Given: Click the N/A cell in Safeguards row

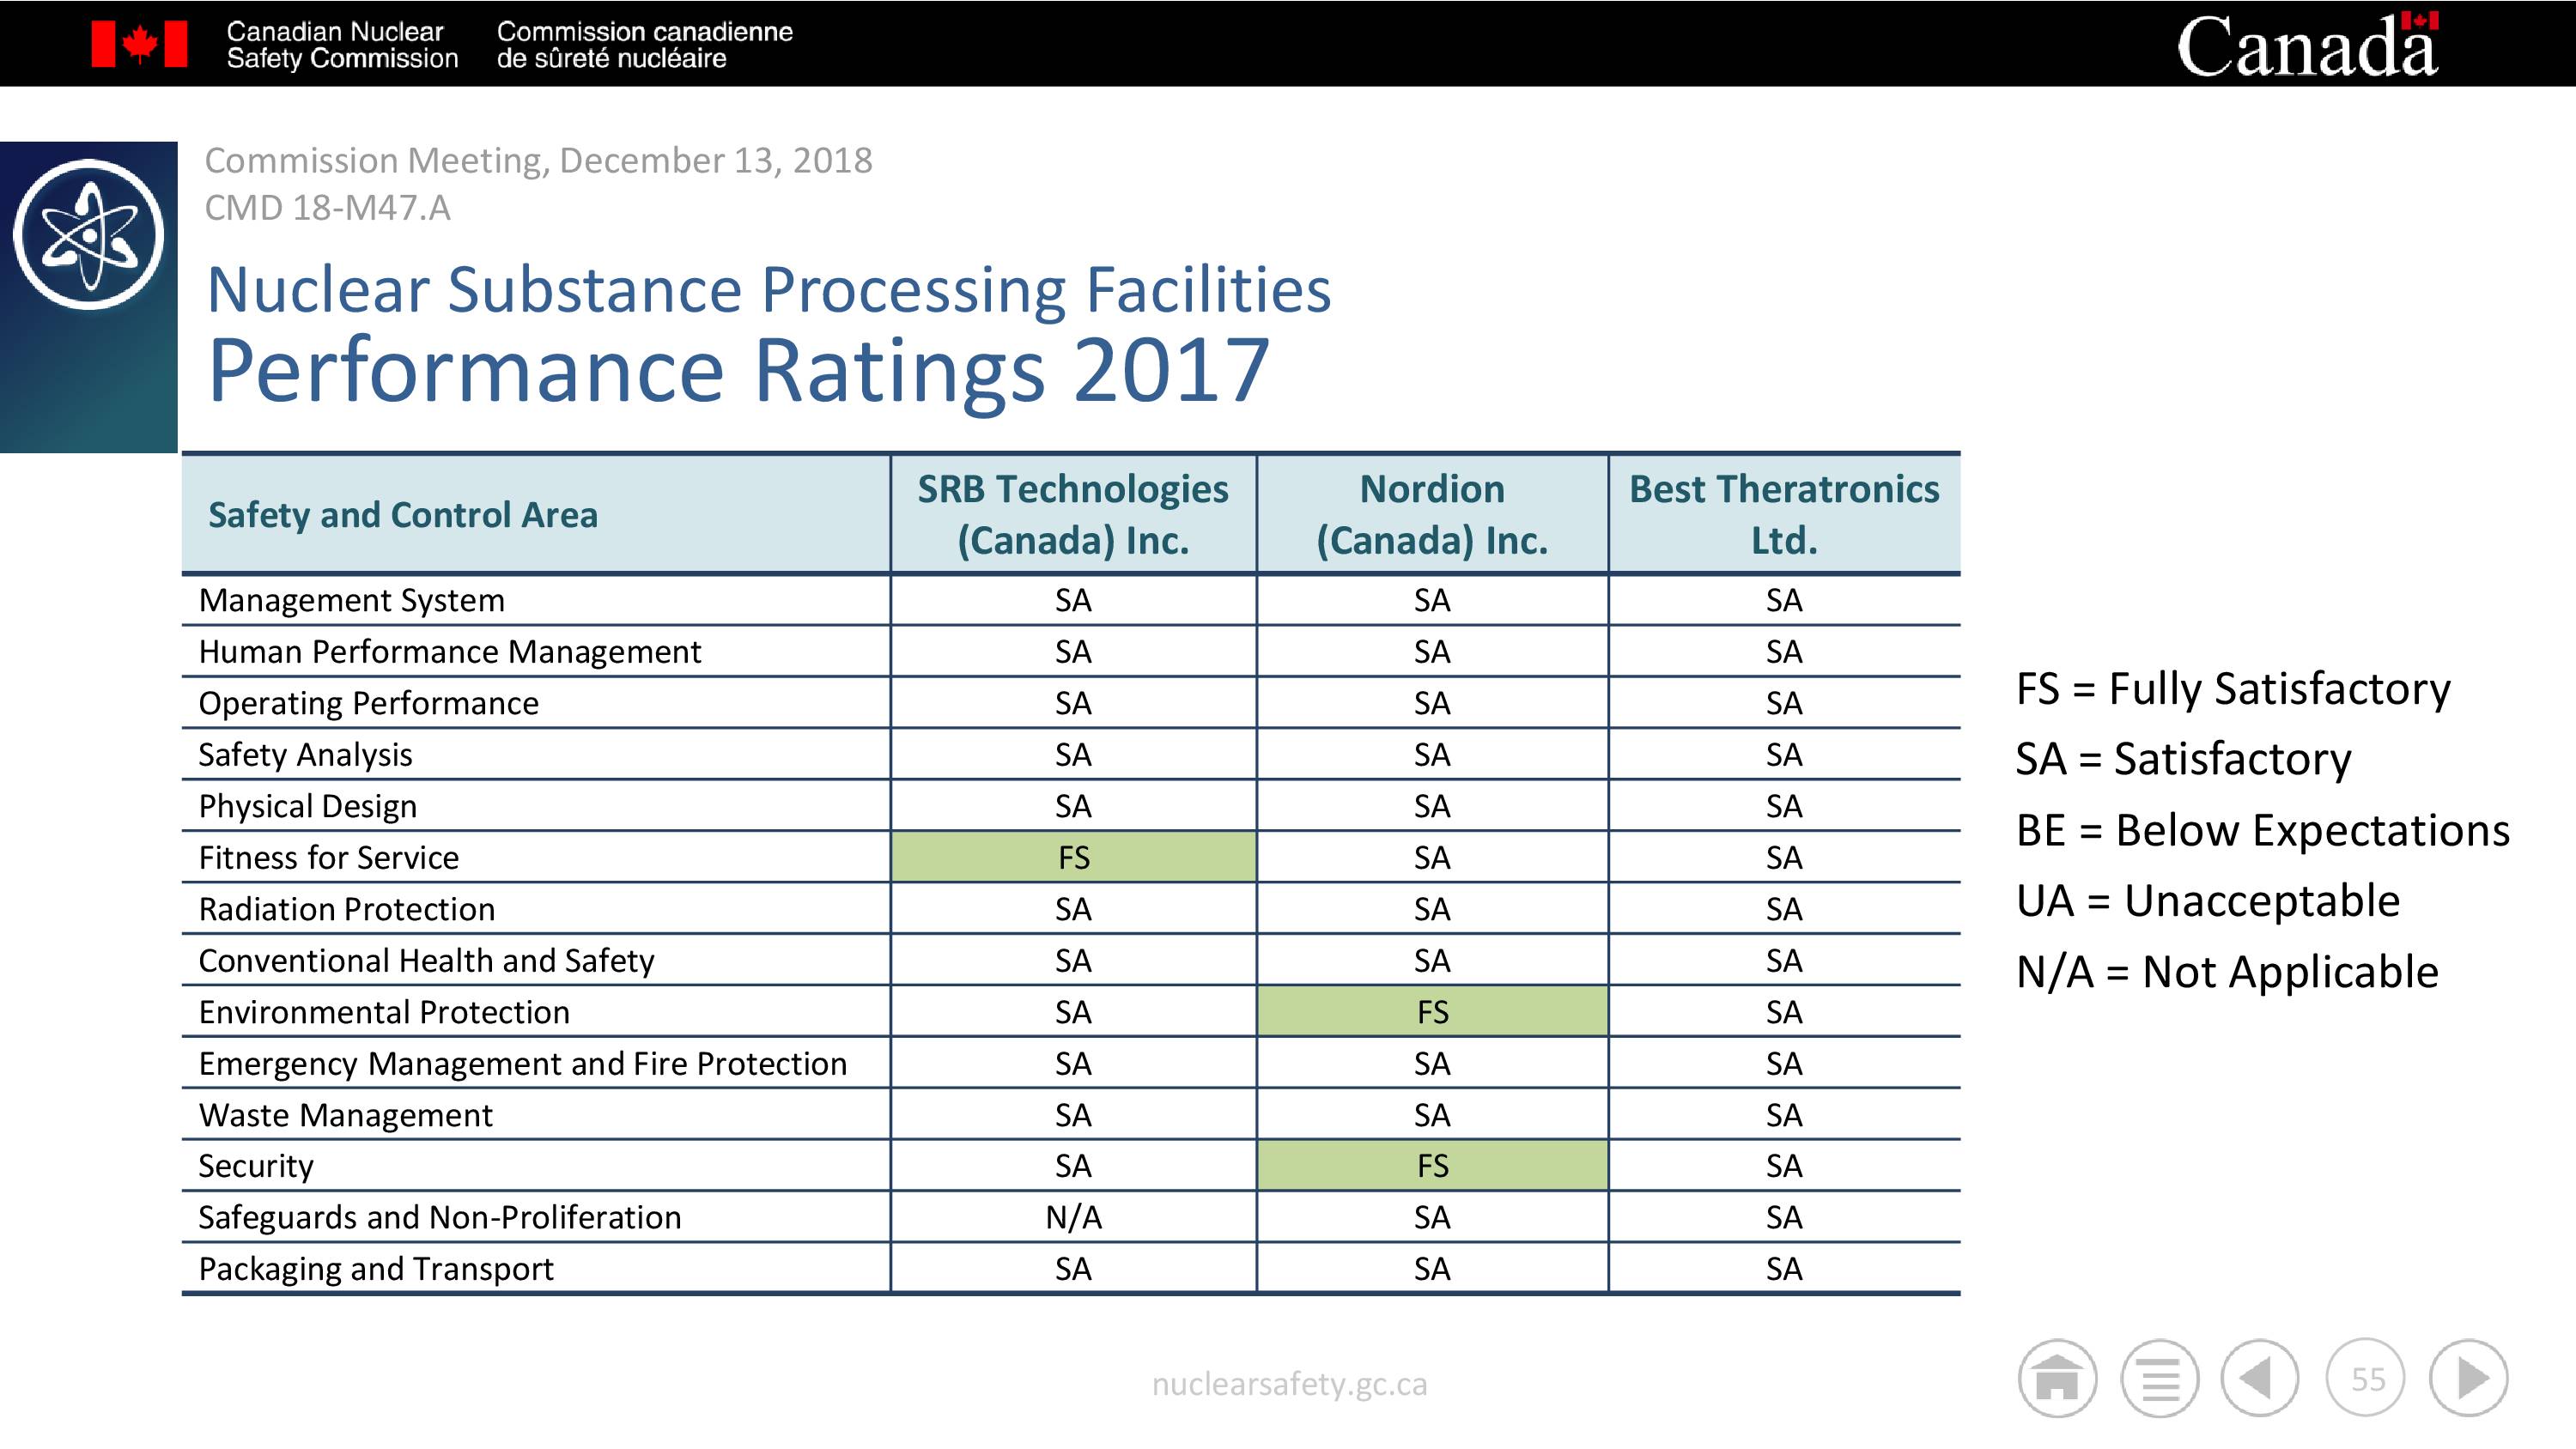Looking at the screenshot, I should tap(1073, 1218).
